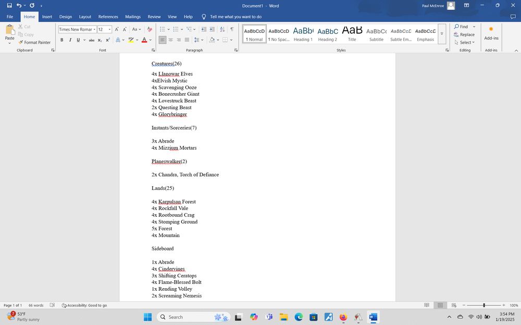Screen dimensions: 521x325
Task: Apply the Heading 1 style
Action: click(303, 34)
